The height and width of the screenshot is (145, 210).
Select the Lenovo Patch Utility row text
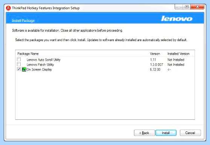pos(40,65)
